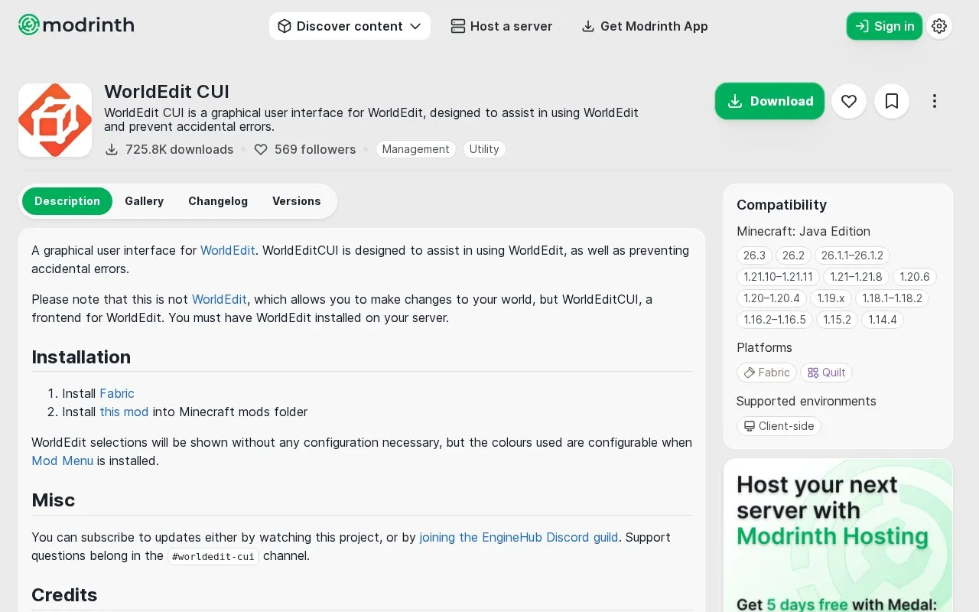Switch to the Gallery tab
This screenshot has height=612, width=979.
pyautogui.click(x=144, y=201)
